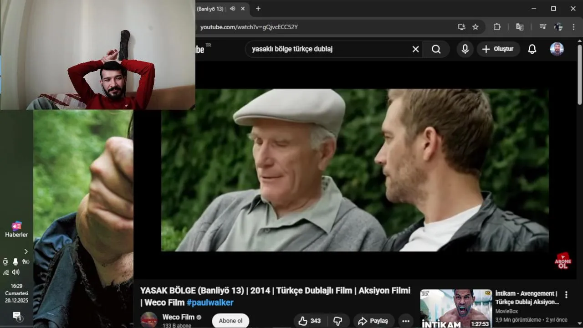Screen dimensions: 583x328
Task: Open İntikam - Avengement suggested video title
Action: pos(527,297)
